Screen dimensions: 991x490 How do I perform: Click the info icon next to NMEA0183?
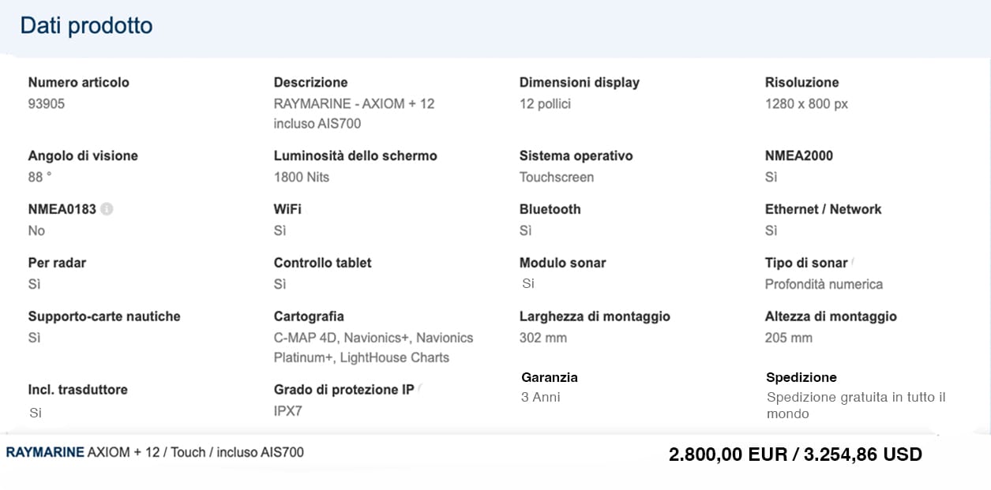pyautogui.click(x=107, y=209)
